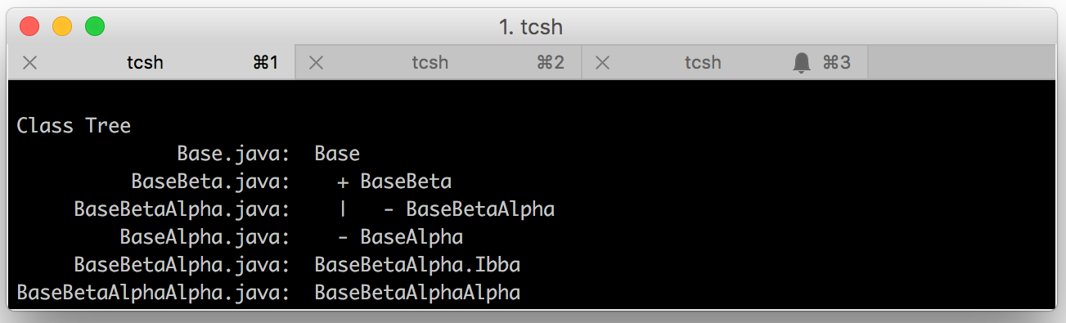Switch to the tcsh tab labeled ⌘3
1066x323 pixels.
point(725,62)
